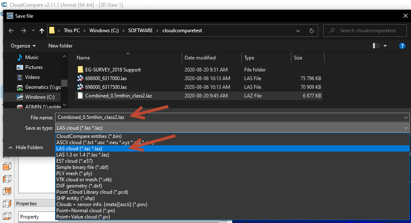Viewport: 411px width, 223px height.
Task: Click the navigation pane scroll down arrow
Action: click(64, 105)
